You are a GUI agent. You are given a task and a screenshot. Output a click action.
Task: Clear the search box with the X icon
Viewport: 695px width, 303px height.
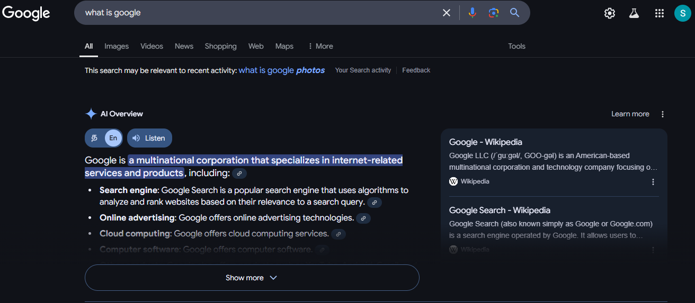pos(447,13)
